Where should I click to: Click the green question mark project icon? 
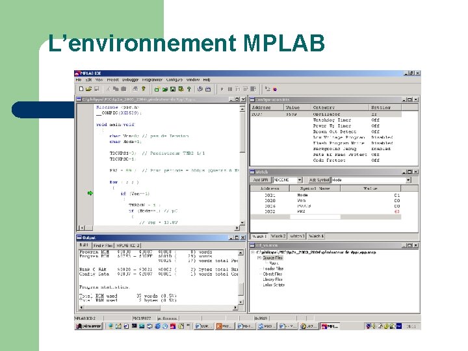coord(188,89)
